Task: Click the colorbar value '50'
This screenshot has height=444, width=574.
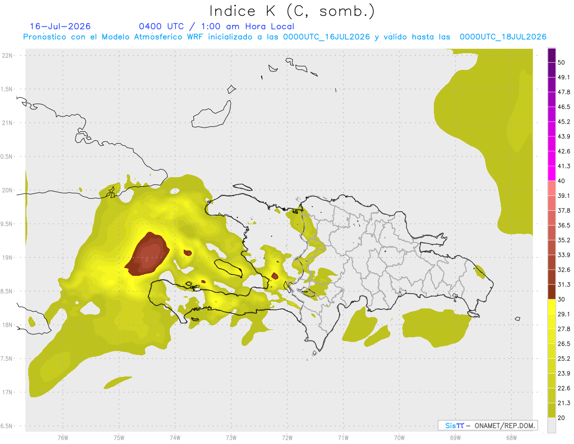Action: (x=562, y=63)
